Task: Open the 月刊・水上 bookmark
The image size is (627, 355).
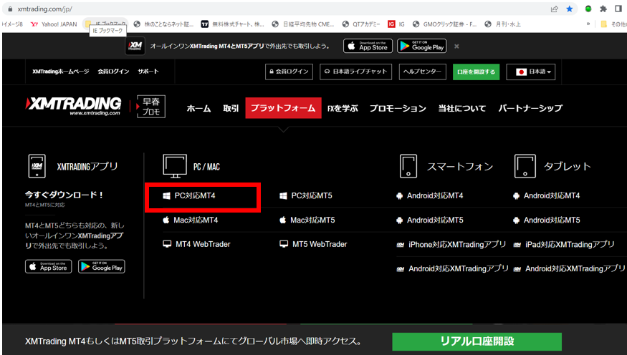Action: point(502,24)
